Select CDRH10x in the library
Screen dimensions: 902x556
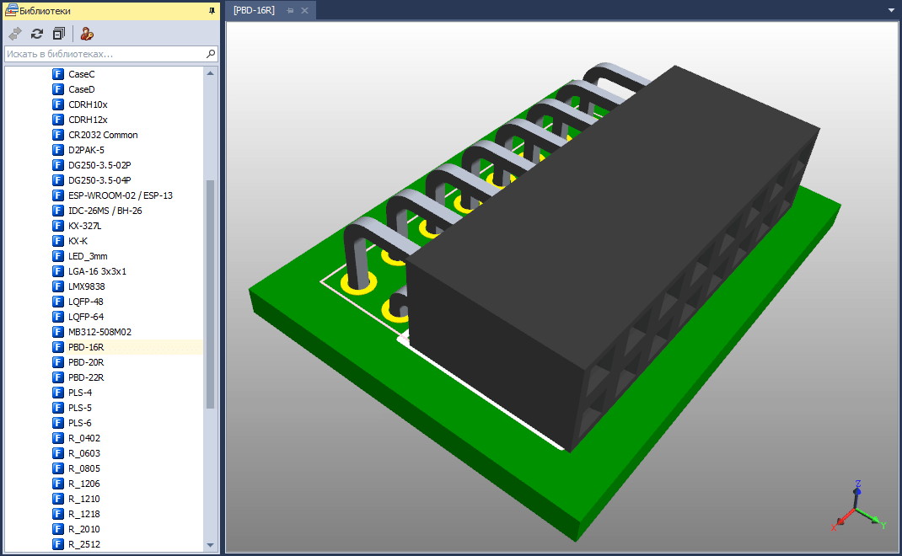(x=88, y=104)
